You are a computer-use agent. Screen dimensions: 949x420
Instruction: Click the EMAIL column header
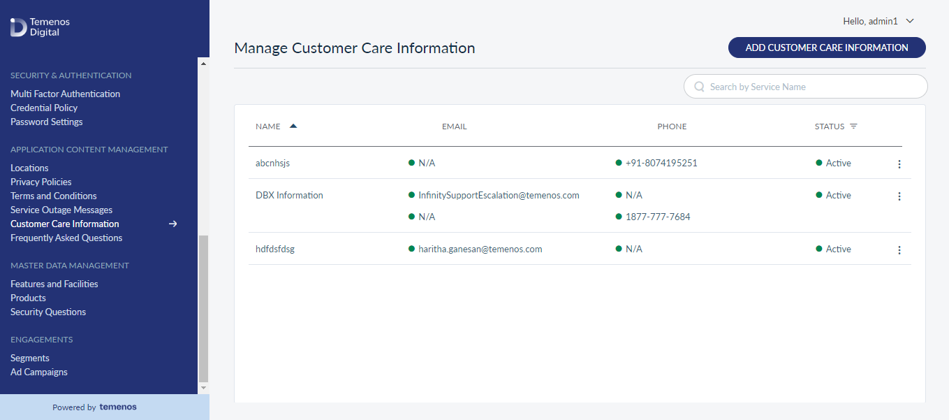(x=455, y=126)
